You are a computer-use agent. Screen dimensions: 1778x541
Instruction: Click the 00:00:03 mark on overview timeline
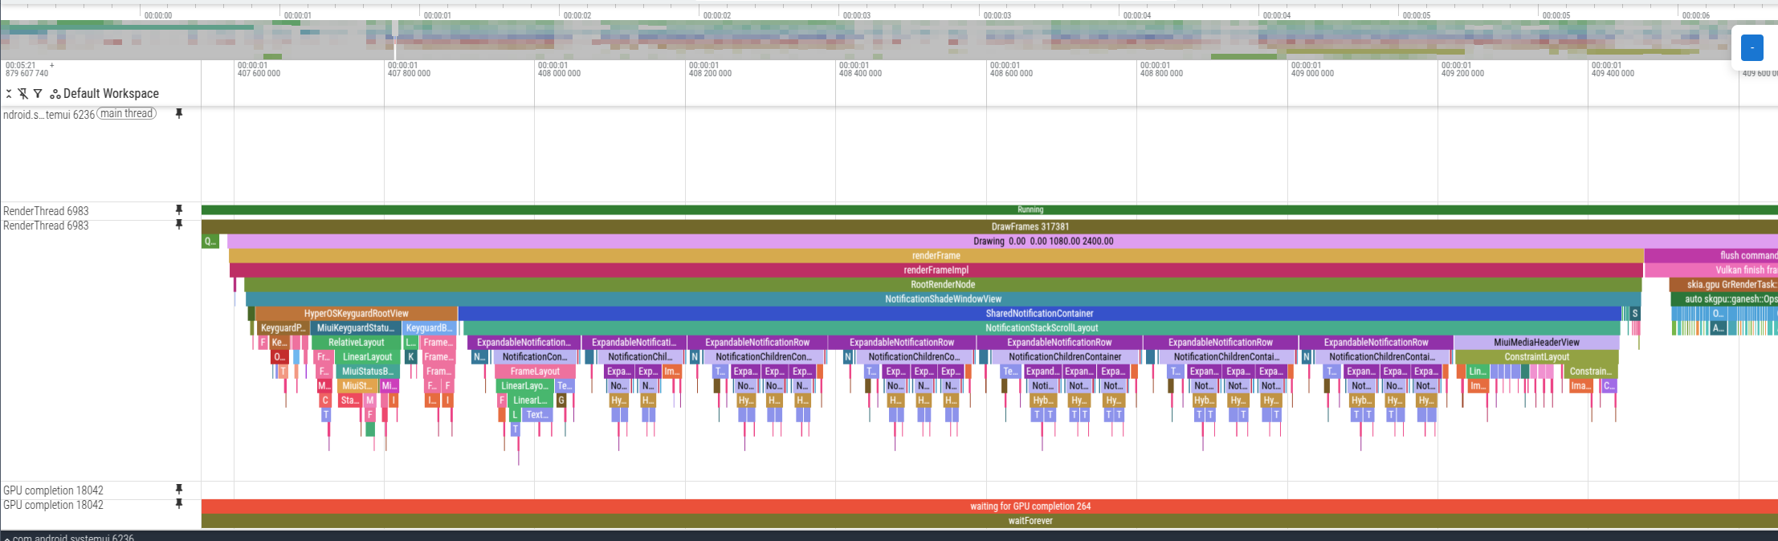point(856,15)
